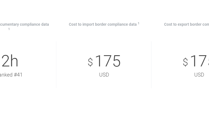
Task: Click the digit 2 in time value
Action: click(5, 61)
